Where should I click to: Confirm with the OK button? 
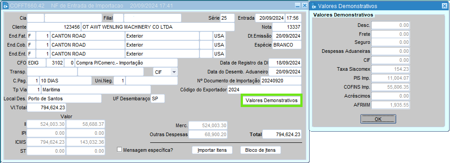point(378,119)
